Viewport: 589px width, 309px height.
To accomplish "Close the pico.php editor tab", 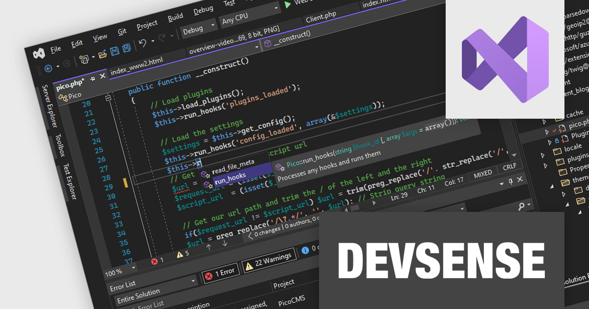I will (x=103, y=76).
